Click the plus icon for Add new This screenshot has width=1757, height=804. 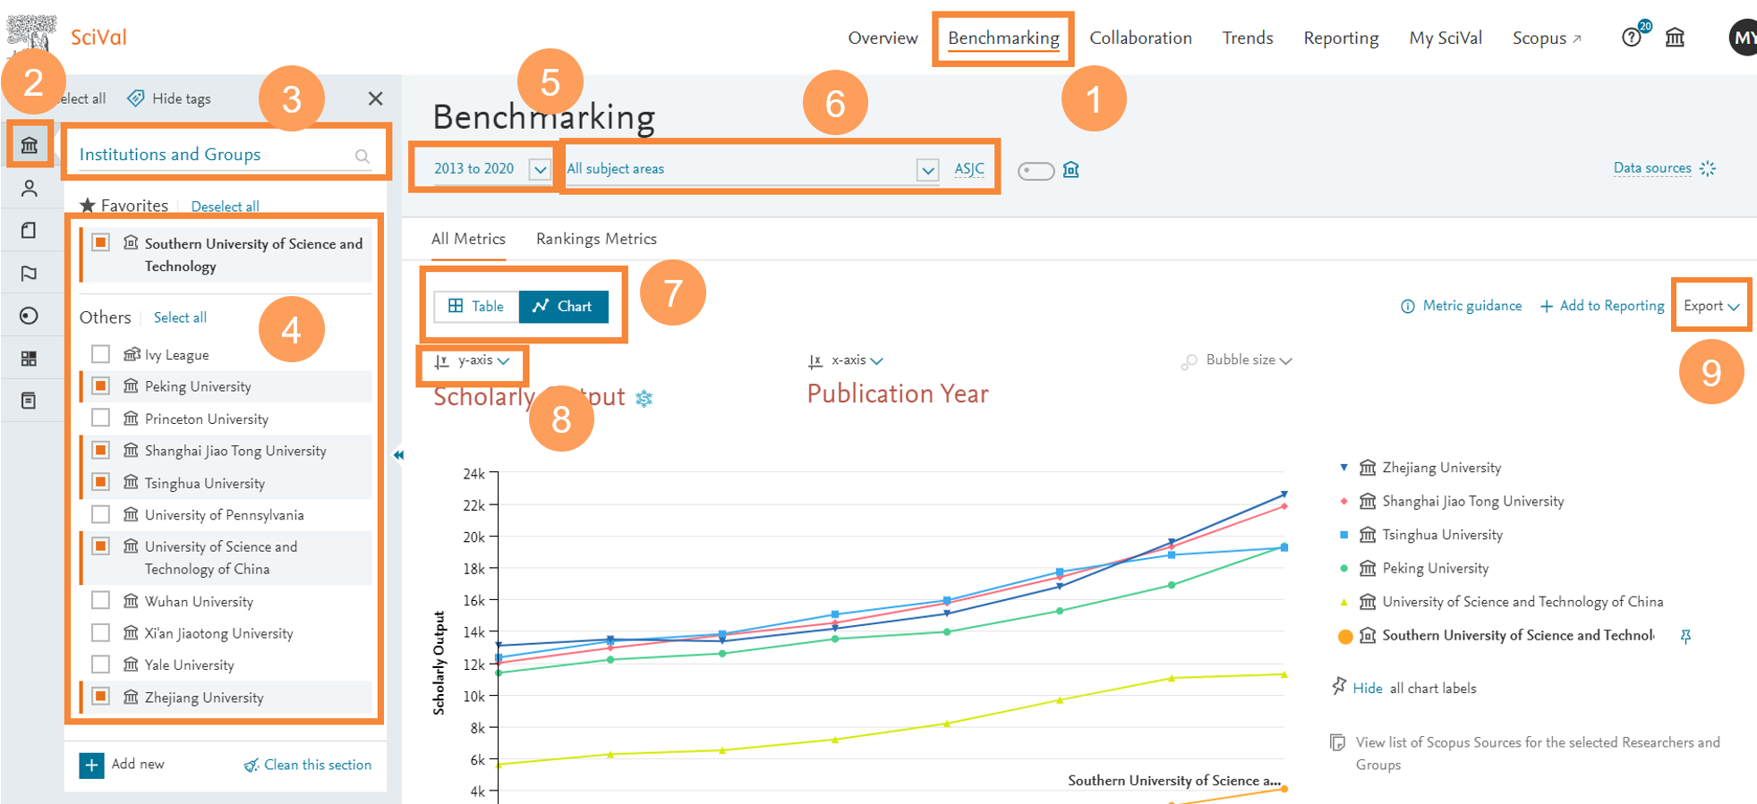[x=91, y=766]
